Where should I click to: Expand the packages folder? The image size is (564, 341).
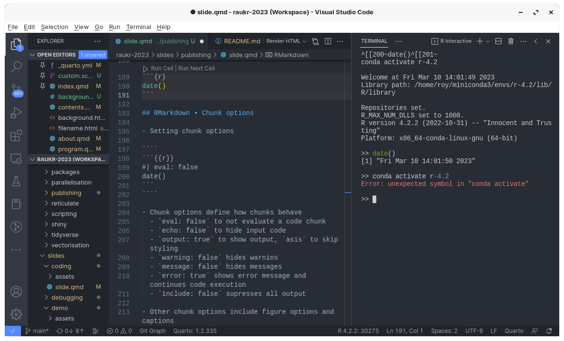pyautogui.click(x=65, y=172)
